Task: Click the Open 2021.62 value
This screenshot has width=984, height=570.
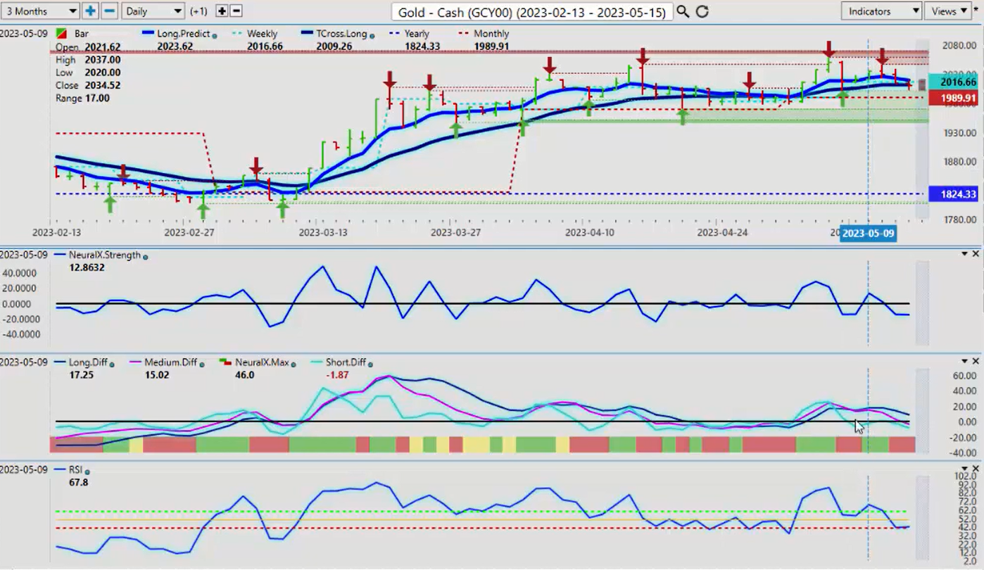Action: point(102,47)
